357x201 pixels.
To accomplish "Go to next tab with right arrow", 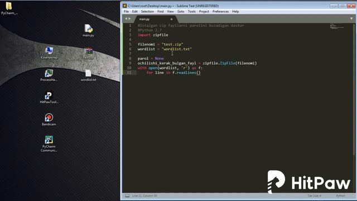I will pos(129,18).
